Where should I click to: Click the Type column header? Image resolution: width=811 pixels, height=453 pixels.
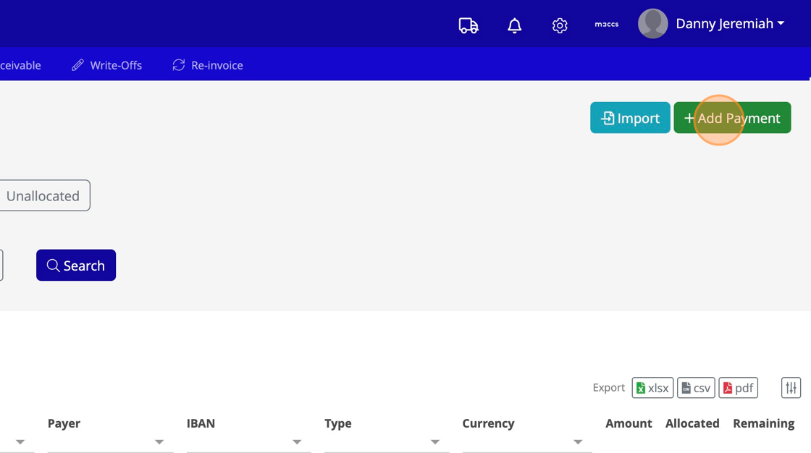click(337, 423)
